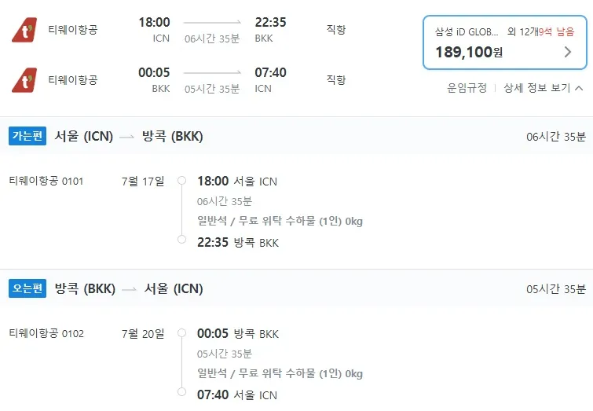The width and height of the screenshot is (593, 411).
Task: Click the right chevron in the price box
Action: click(568, 53)
